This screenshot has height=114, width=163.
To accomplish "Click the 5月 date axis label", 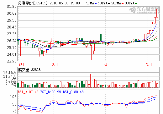I will (149, 64).
